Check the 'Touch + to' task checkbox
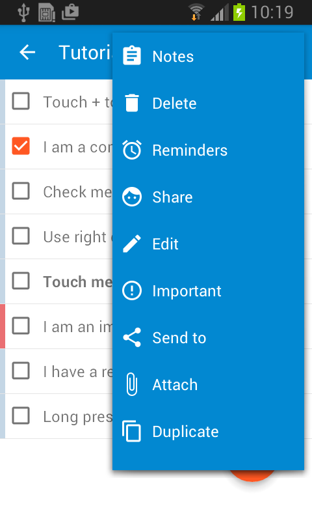The width and height of the screenshot is (312, 521). pyautogui.click(x=21, y=101)
